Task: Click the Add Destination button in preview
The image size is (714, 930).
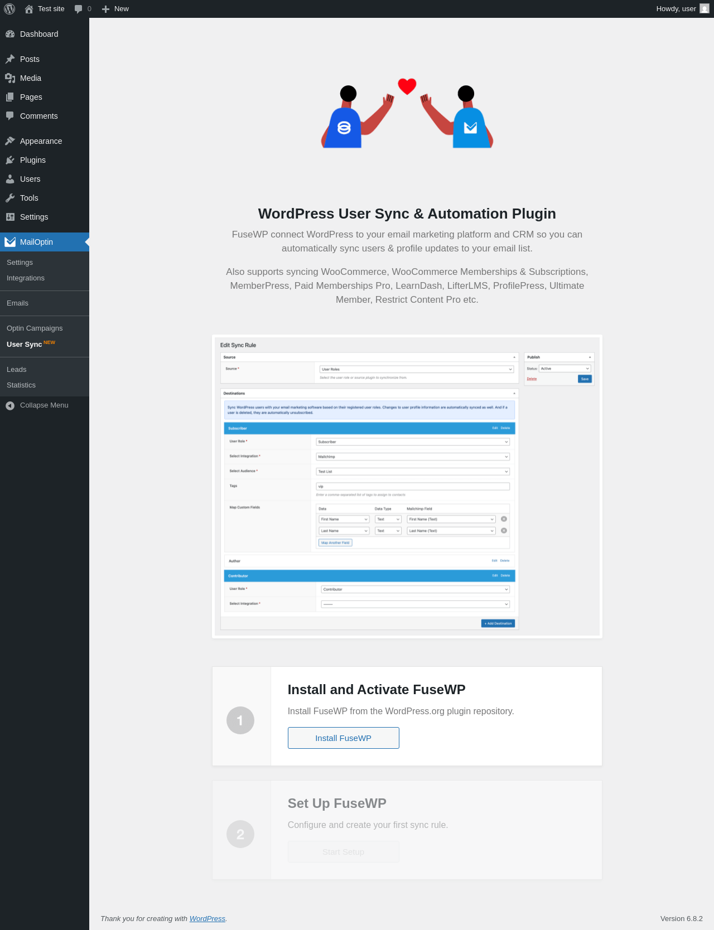Action: [x=498, y=623]
